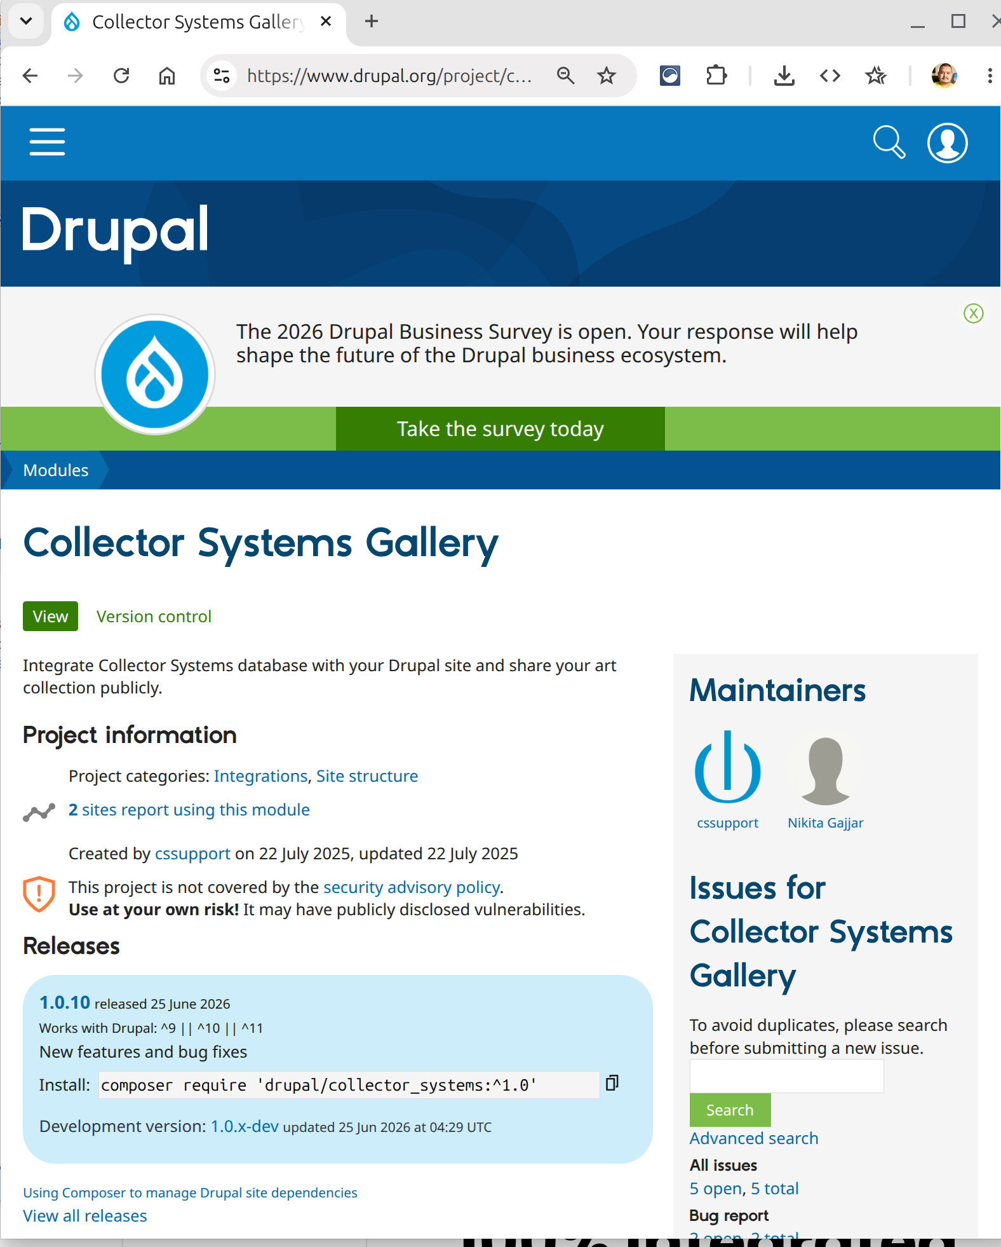Open the 5 open issues link
This screenshot has width=1001, height=1247.
(716, 1189)
